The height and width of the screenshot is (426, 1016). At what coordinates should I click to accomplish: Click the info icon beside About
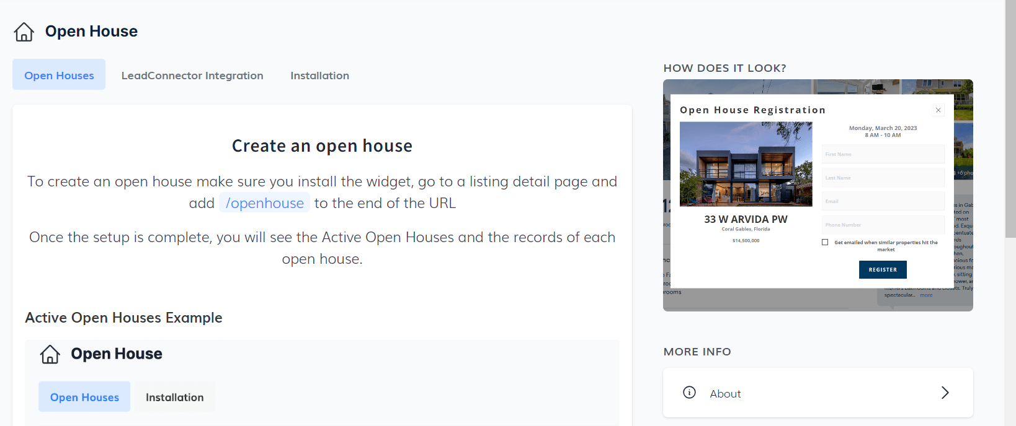(689, 393)
